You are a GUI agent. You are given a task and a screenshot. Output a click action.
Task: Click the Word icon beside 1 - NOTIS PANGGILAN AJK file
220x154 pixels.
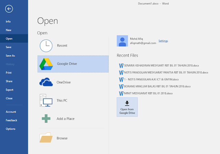(x=121, y=80)
